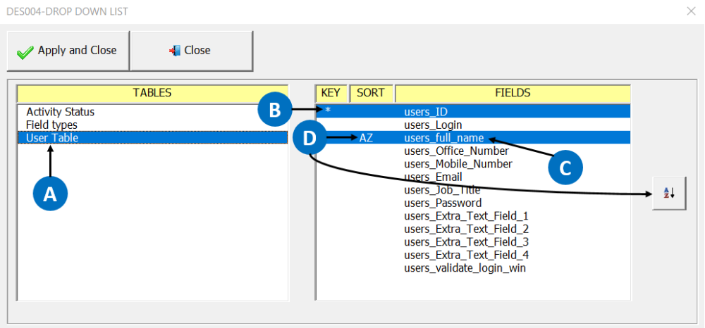Select the users_Password field
Image resolution: width=705 pixels, height=328 pixels.
(x=473, y=203)
